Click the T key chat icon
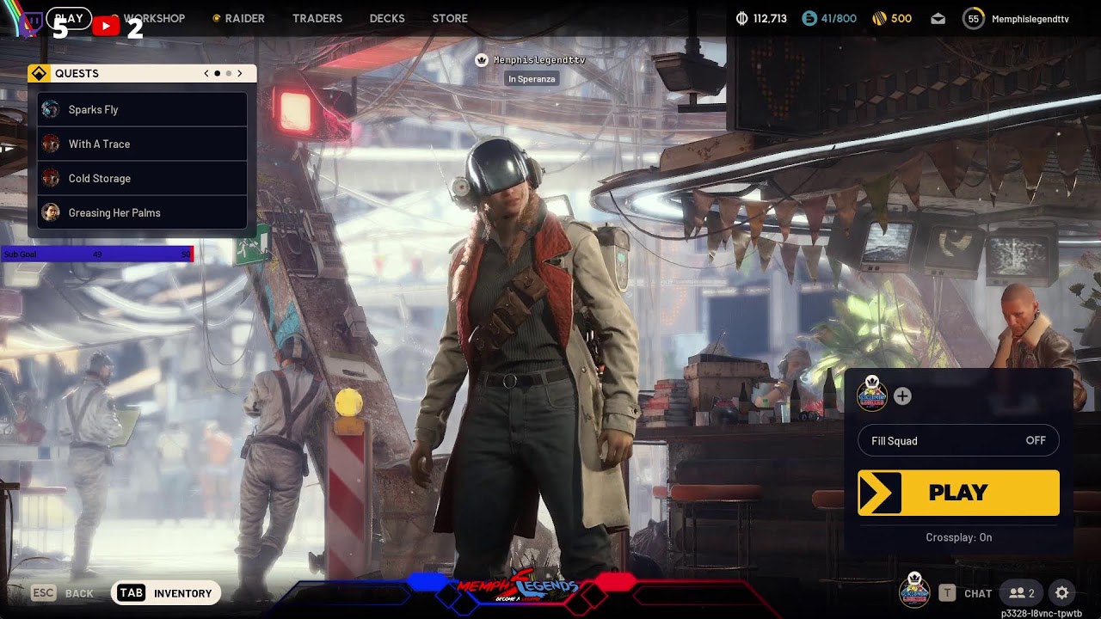This screenshot has height=619, width=1101. (947, 593)
